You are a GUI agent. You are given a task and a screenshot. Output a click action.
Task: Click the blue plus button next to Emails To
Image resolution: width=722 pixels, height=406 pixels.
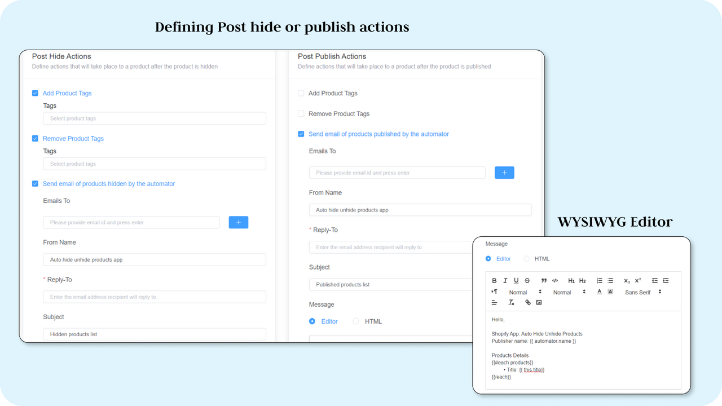[x=238, y=222]
